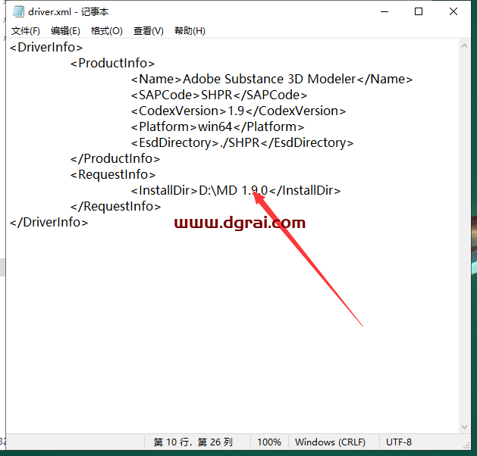Click the Windows (CRLF) status entry

[x=330, y=442]
